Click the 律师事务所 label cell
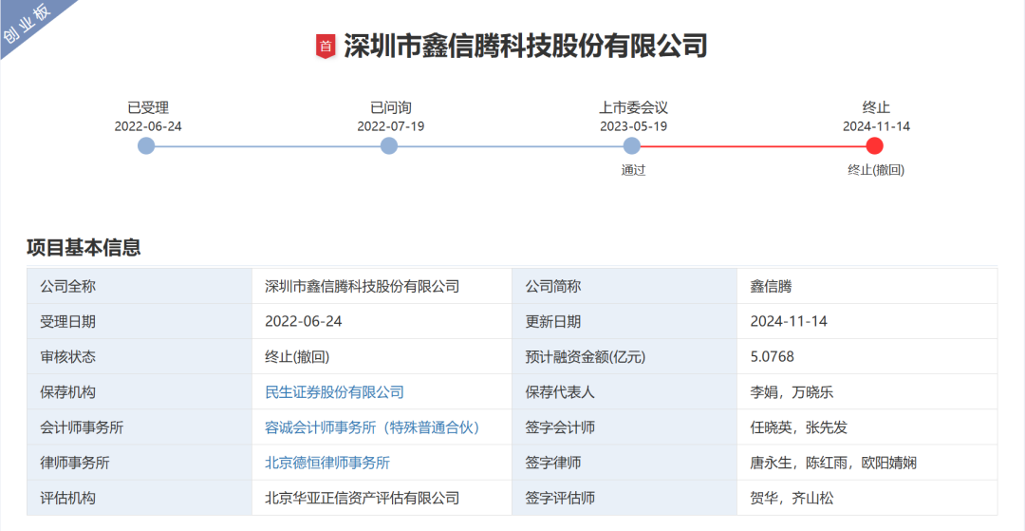Viewport: 1025px width, 531px height. coord(140,463)
